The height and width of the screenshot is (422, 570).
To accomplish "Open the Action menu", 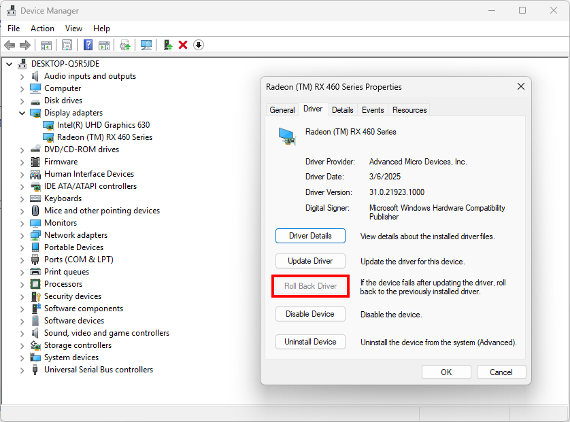I will pos(42,29).
